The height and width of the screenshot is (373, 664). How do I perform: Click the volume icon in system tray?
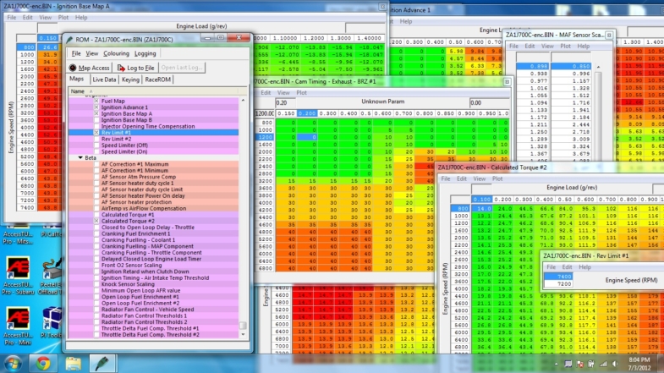[x=614, y=364]
